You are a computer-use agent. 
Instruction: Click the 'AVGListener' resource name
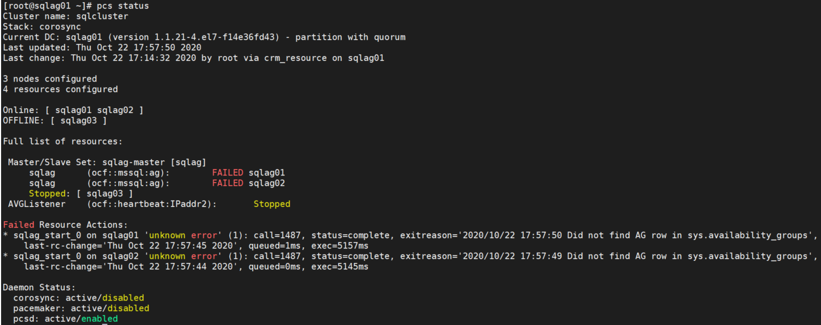pos(36,204)
